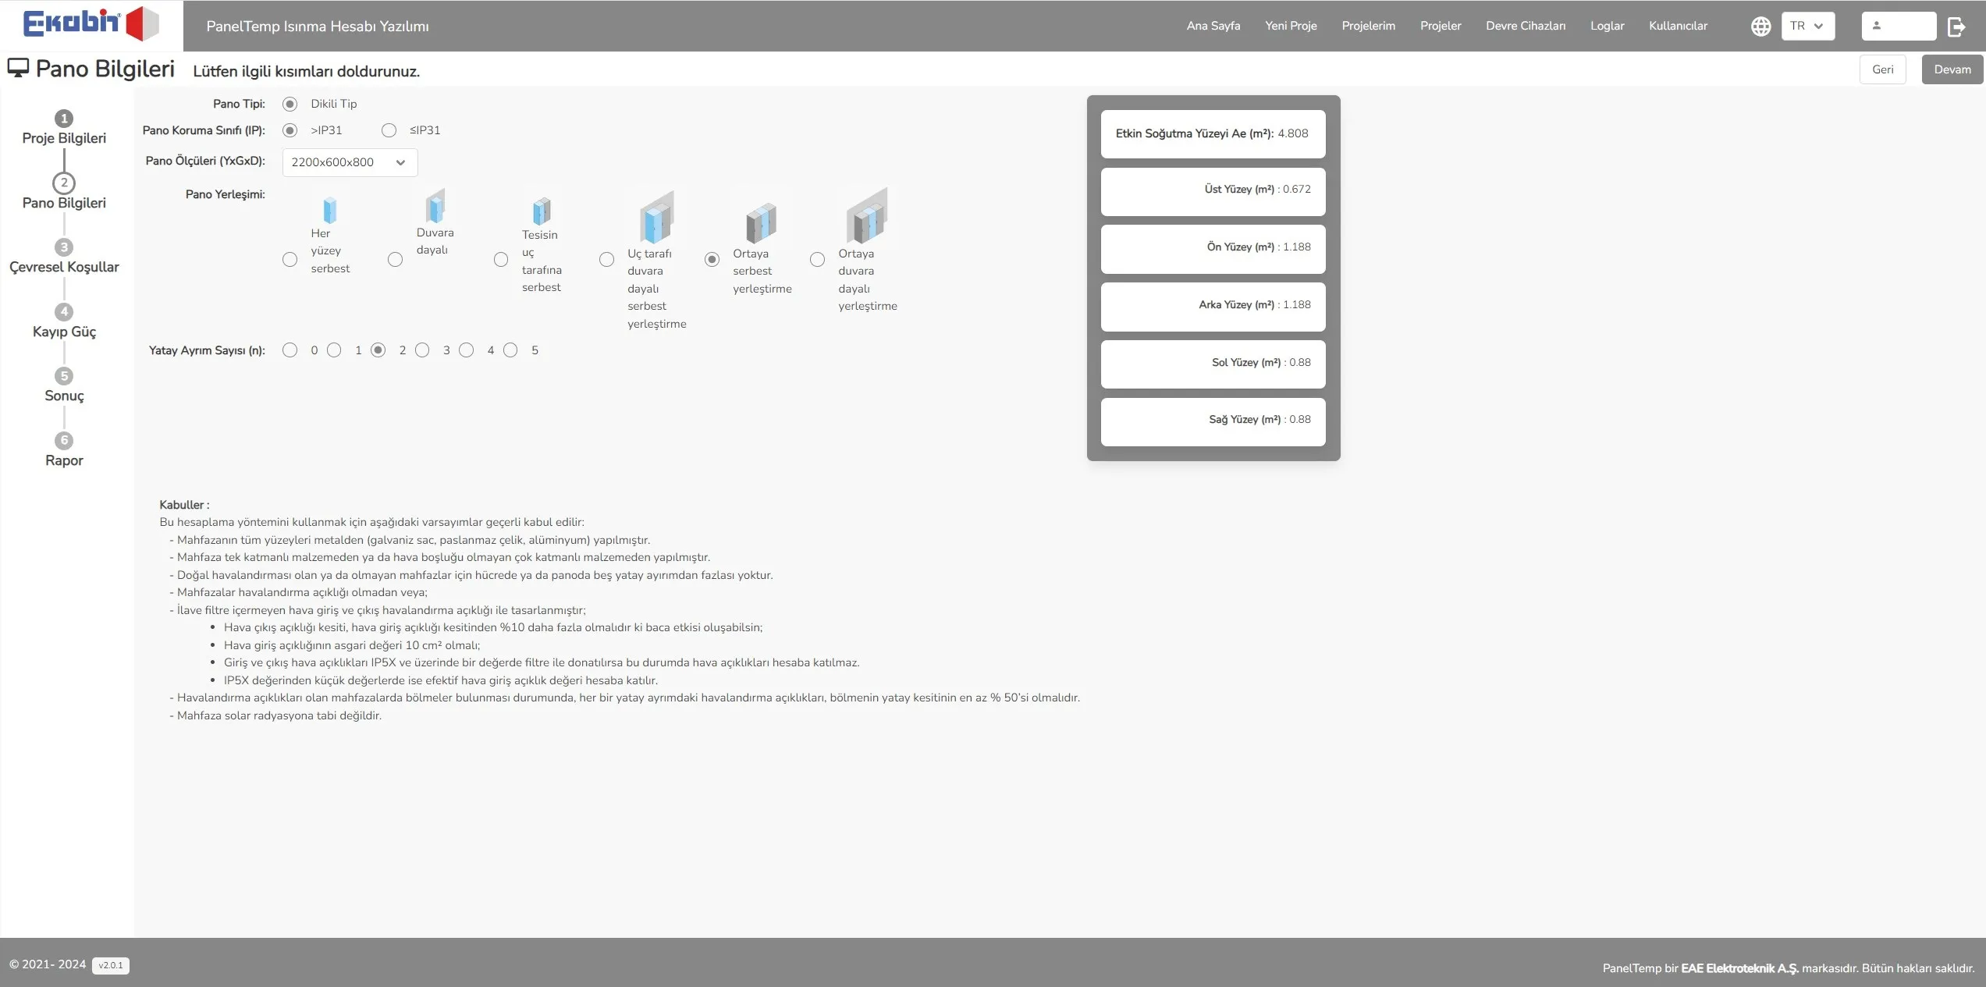Click the logout icon
1986x987 pixels.
[x=1956, y=27]
